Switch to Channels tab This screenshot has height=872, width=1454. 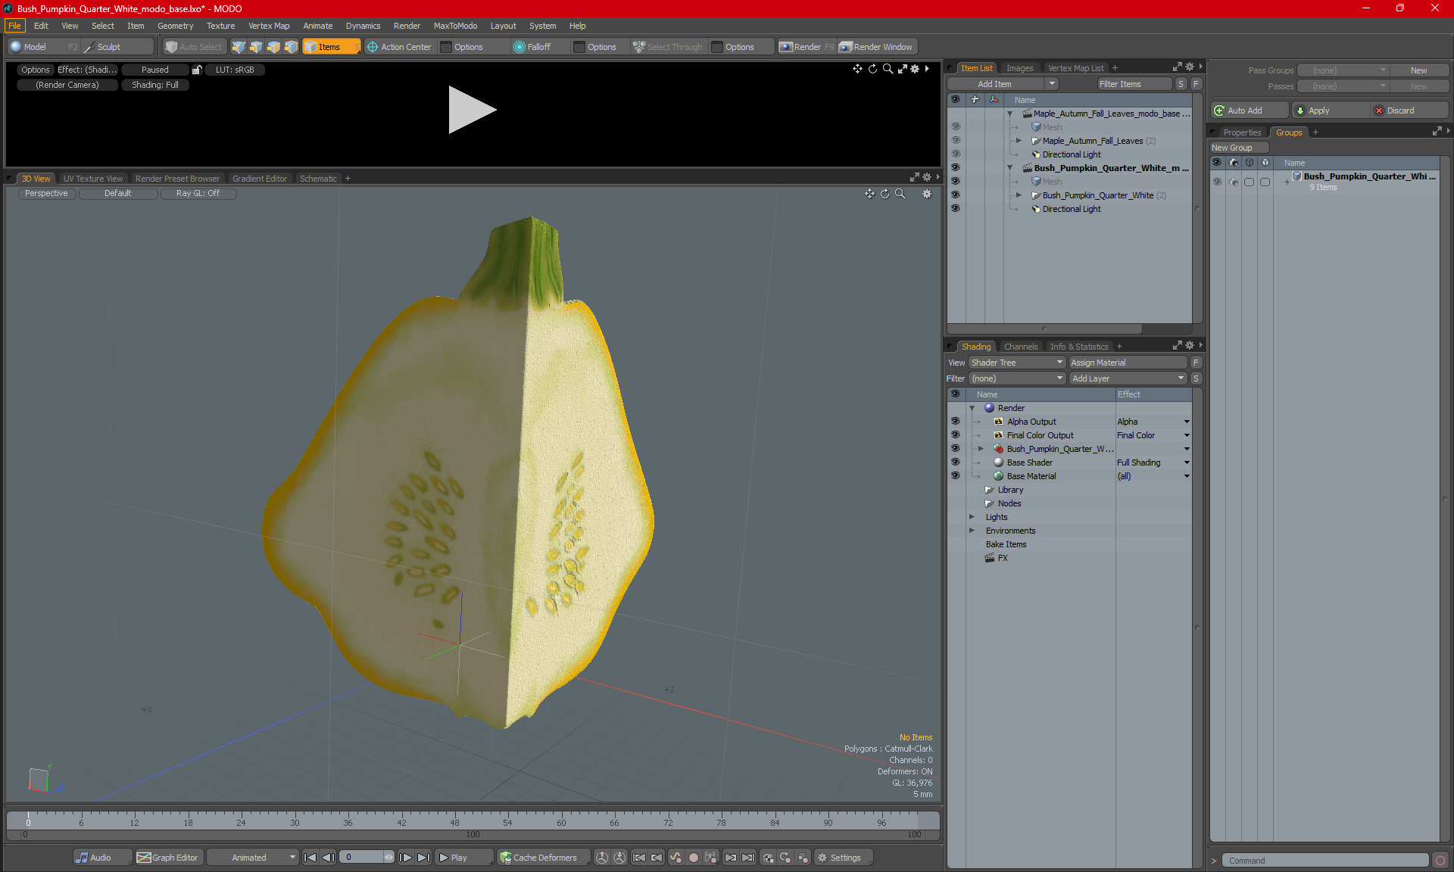click(1021, 347)
